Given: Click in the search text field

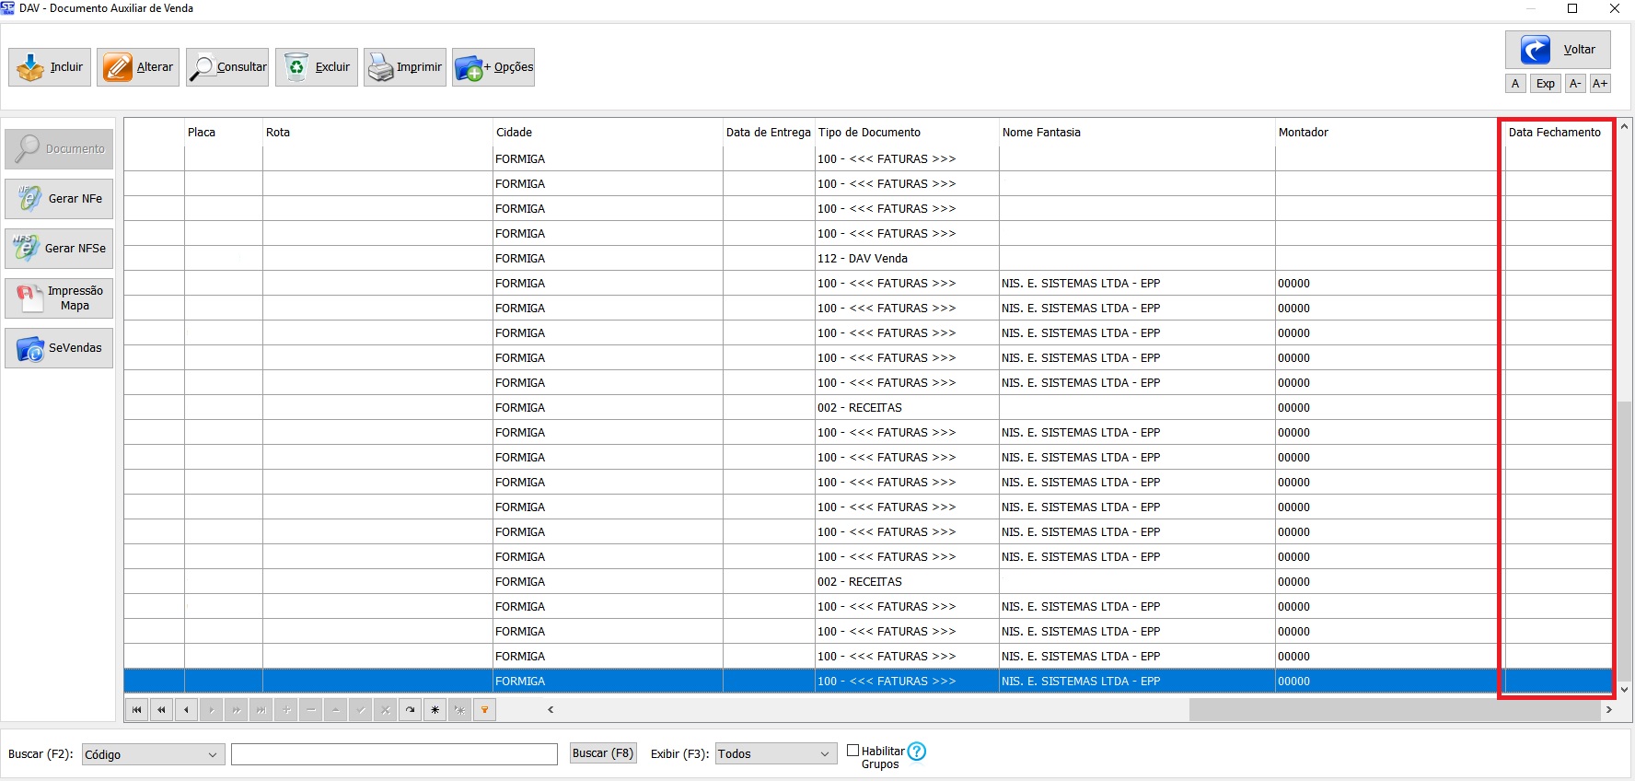Looking at the screenshot, I should point(394,754).
